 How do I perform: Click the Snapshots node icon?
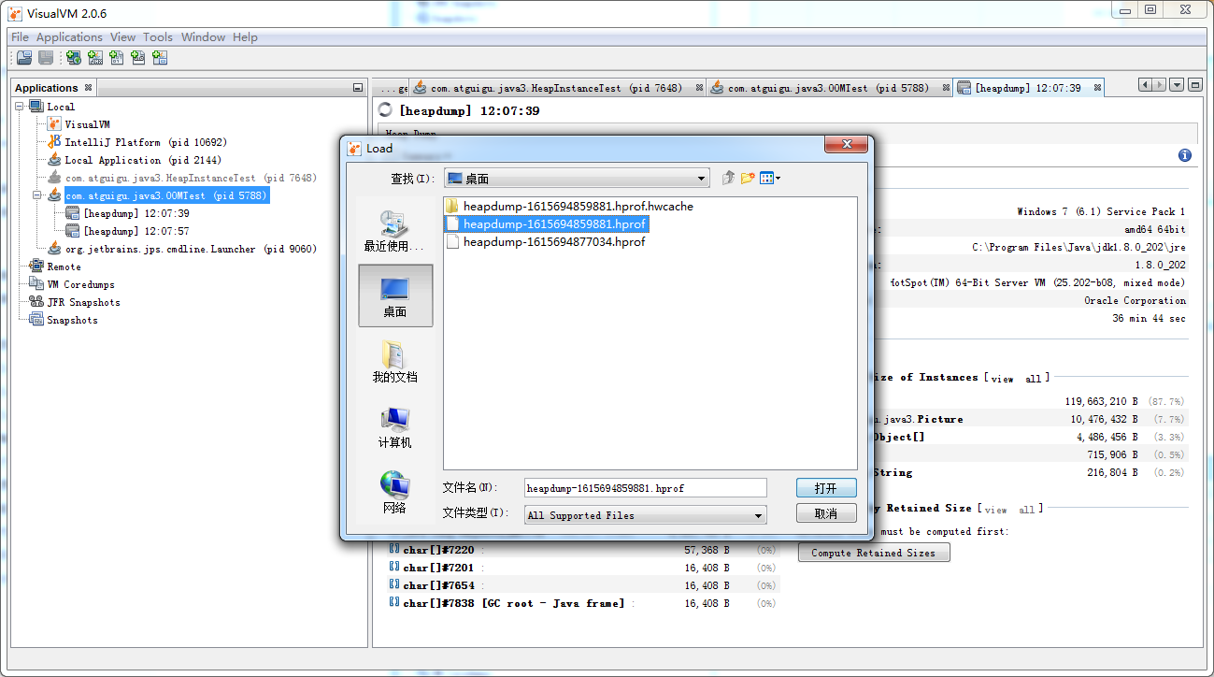(x=36, y=320)
